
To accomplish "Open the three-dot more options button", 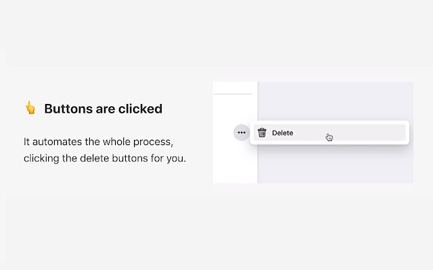I will [x=242, y=133].
